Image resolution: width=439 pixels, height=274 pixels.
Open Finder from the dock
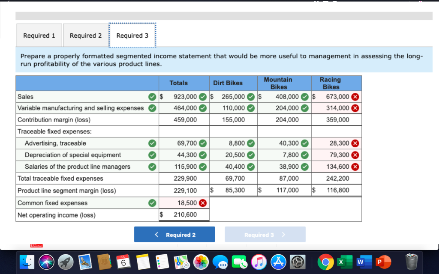pos(27,262)
